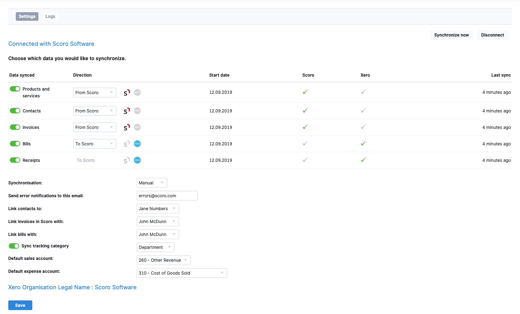Save the sync settings
This screenshot has width=520, height=314.
(20, 305)
